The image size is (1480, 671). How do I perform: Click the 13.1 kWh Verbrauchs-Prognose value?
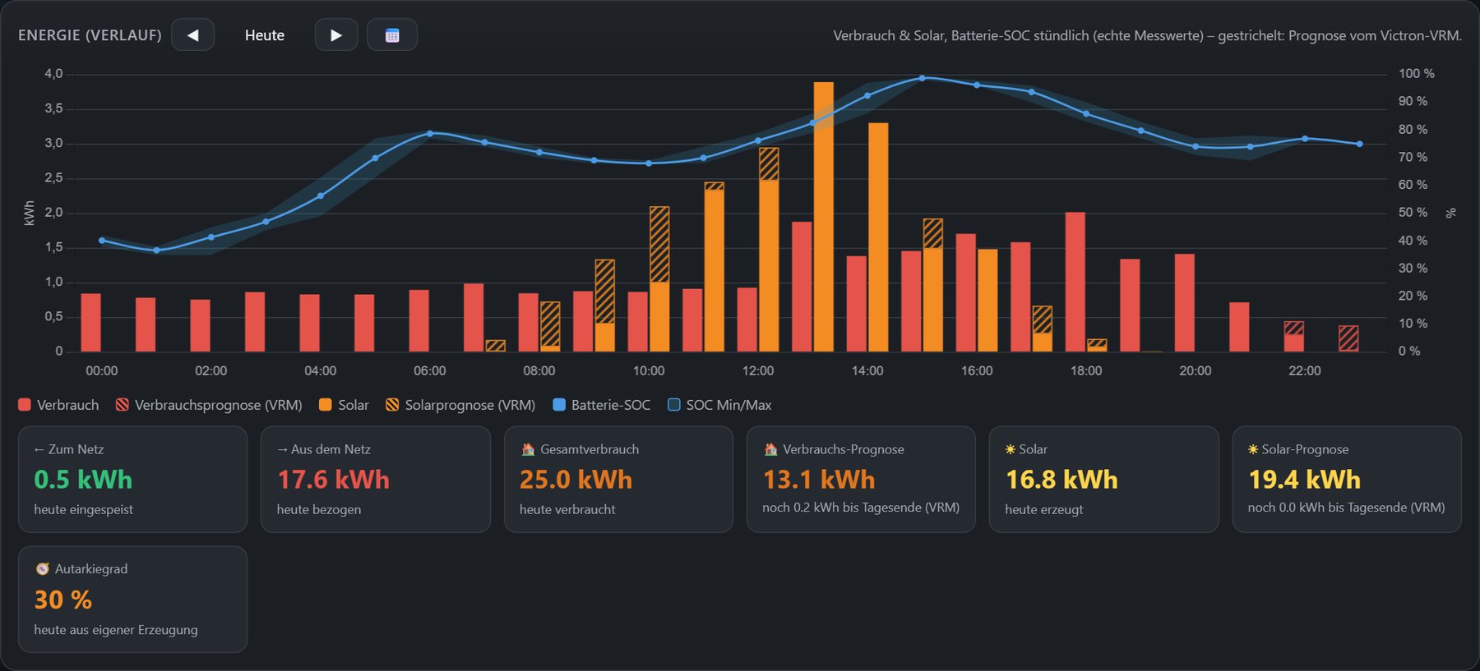[819, 480]
